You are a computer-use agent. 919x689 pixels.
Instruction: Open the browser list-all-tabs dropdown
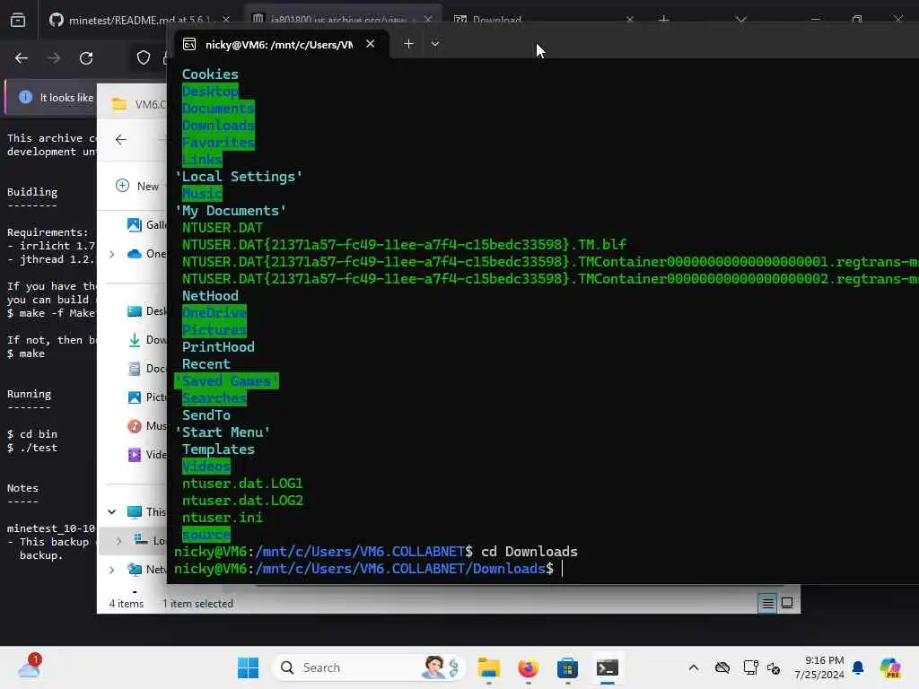coord(740,20)
